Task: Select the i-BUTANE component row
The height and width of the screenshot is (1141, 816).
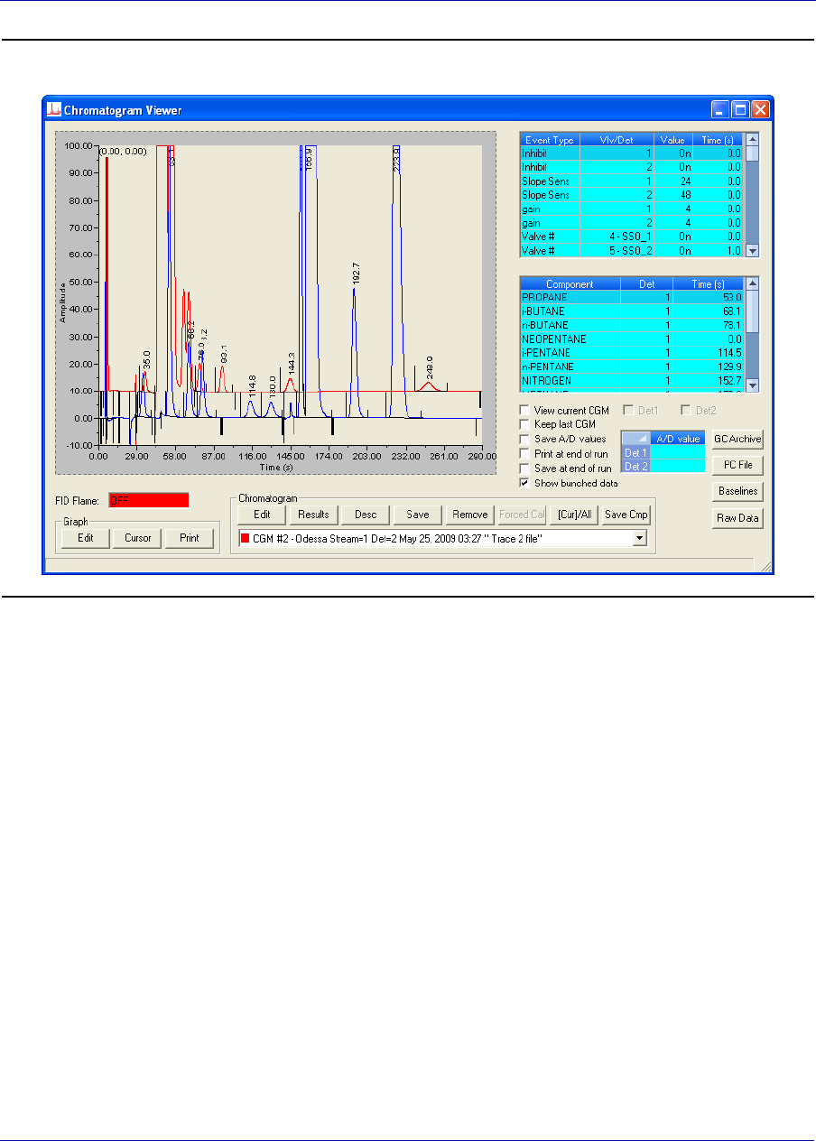Action: (x=633, y=311)
